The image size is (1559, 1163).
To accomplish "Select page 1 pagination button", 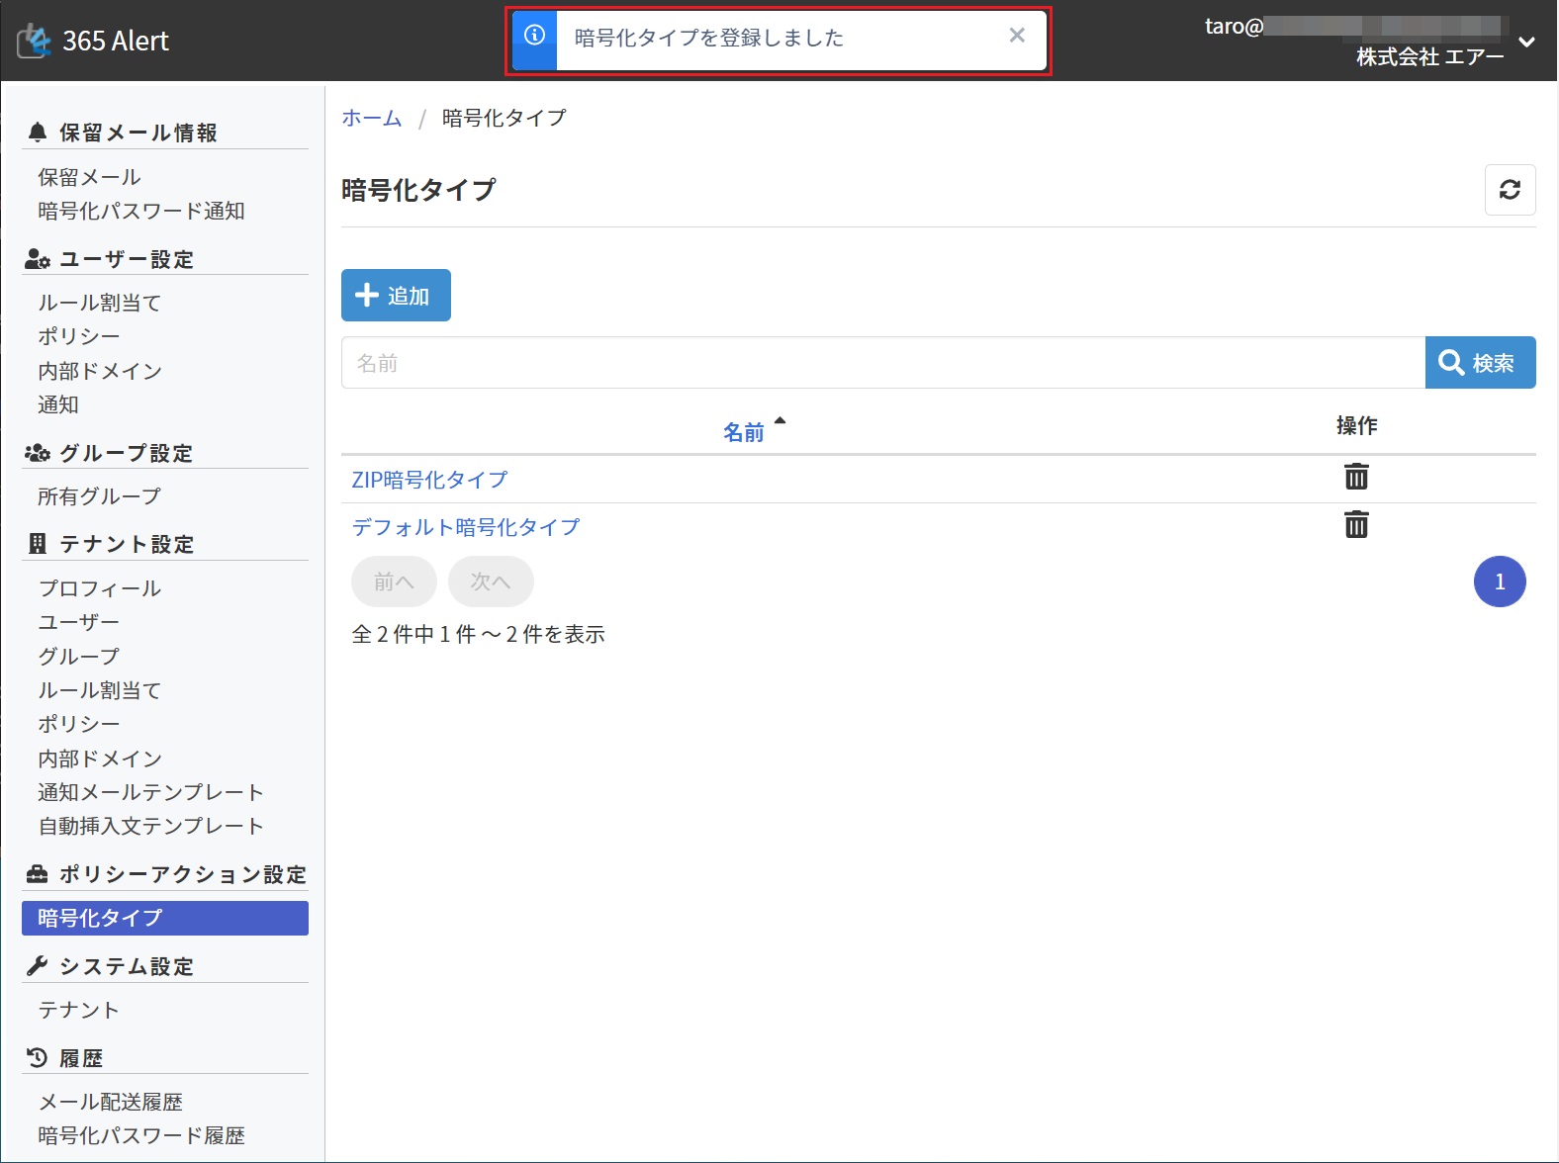I will point(1499,581).
